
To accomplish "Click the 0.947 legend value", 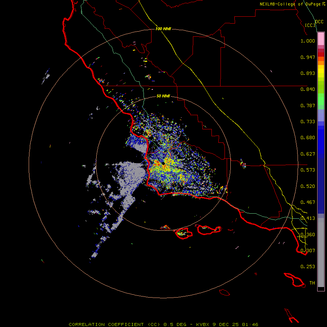I will [308, 57].
